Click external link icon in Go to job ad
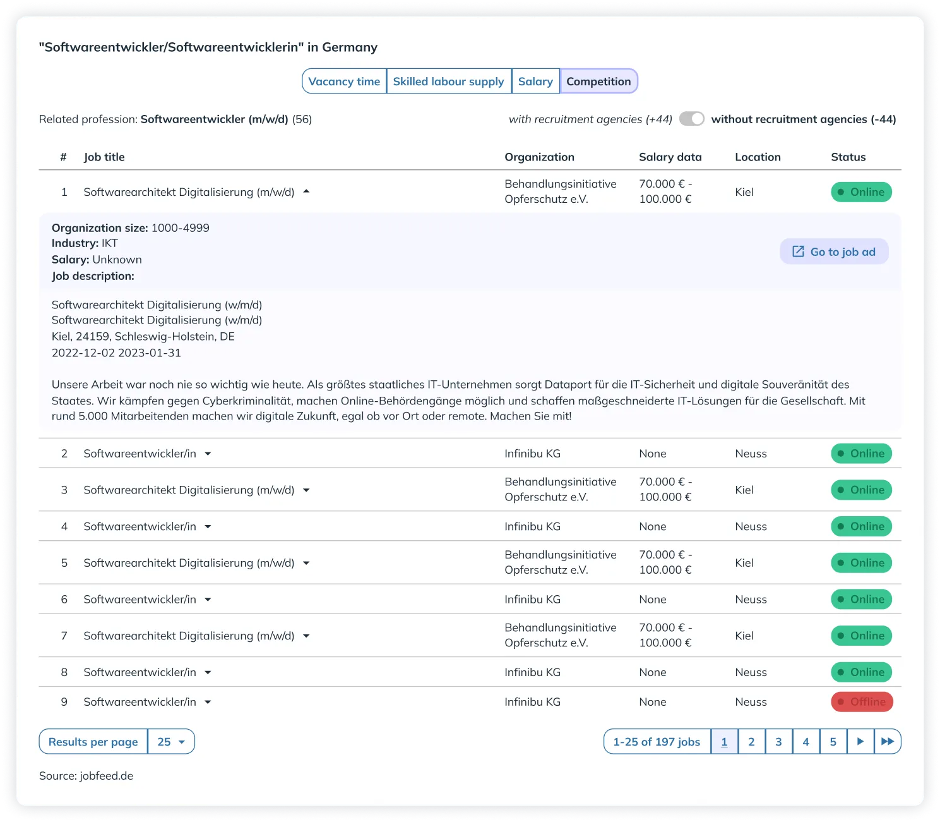This screenshot has width=940, height=822. click(798, 251)
